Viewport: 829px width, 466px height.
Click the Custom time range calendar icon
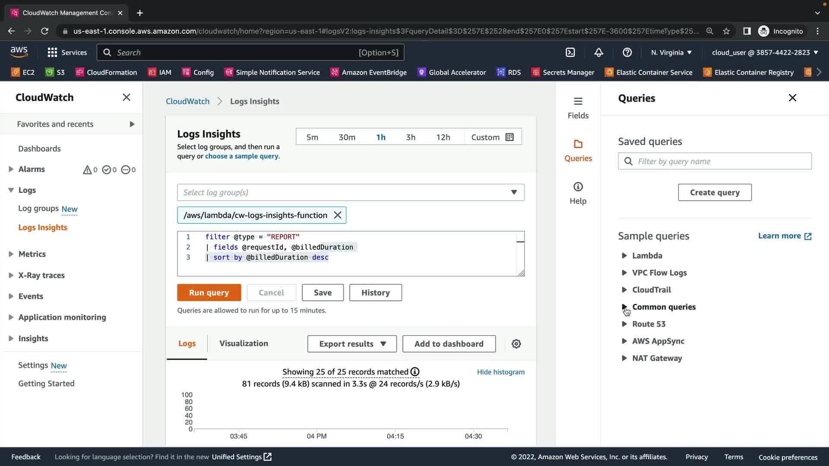[x=509, y=137]
